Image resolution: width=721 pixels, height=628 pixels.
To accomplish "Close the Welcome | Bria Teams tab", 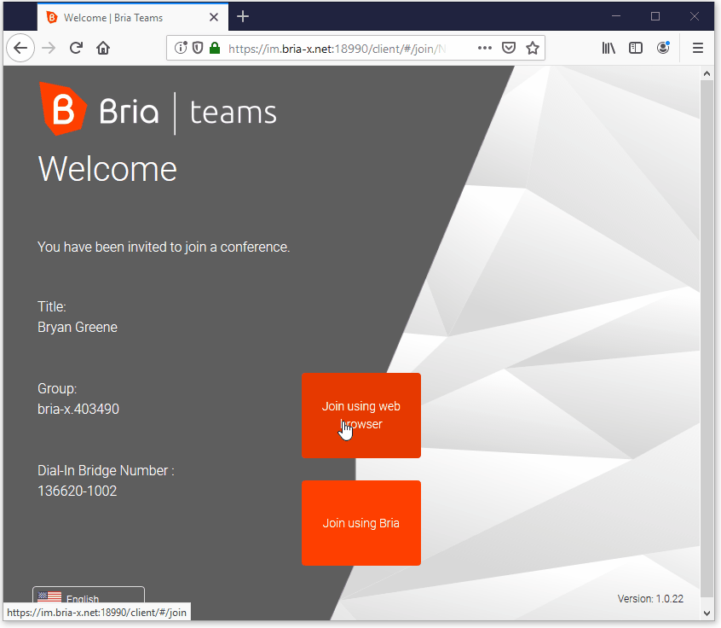I will tap(214, 18).
